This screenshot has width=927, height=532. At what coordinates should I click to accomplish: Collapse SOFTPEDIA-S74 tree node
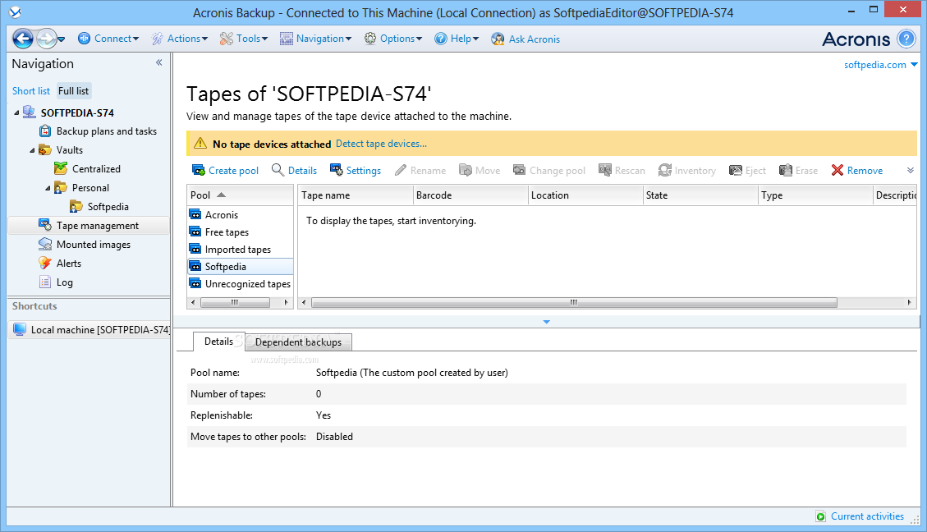16,113
